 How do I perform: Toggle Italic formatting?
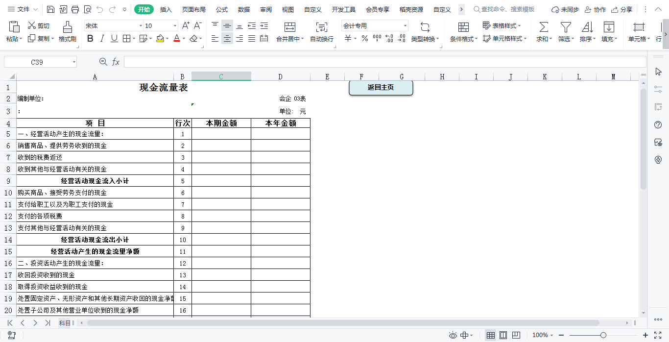click(102, 39)
